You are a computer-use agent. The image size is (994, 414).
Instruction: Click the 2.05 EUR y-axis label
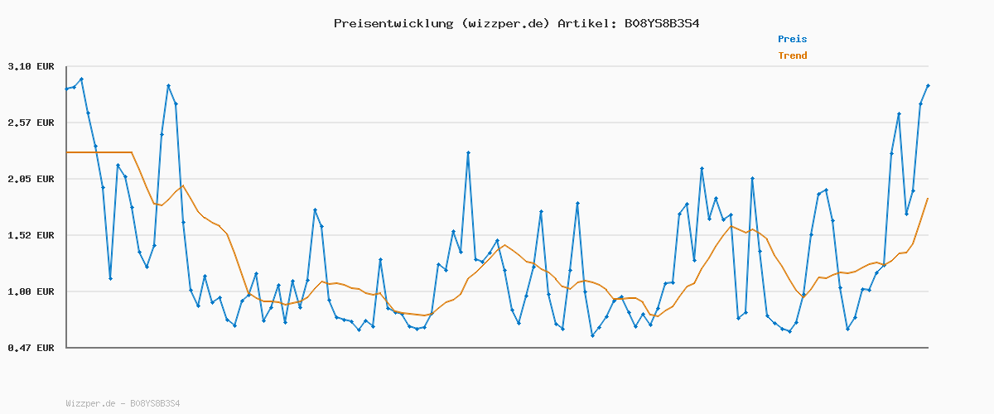31,179
